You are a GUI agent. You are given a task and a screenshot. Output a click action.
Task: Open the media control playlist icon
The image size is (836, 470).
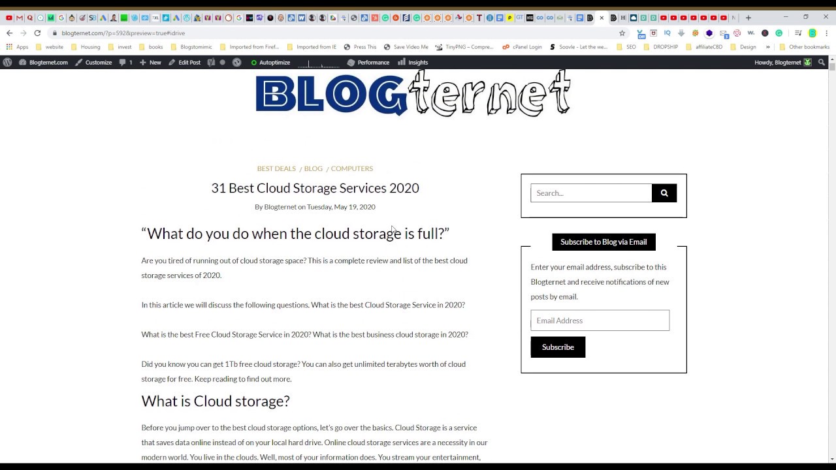click(x=798, y=33)
